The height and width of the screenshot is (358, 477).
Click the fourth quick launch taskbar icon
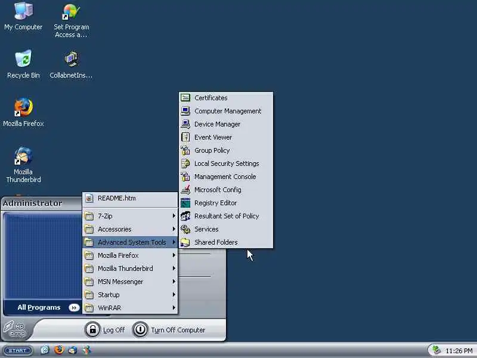point(86,350)
